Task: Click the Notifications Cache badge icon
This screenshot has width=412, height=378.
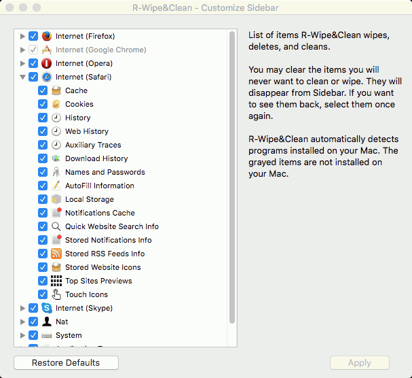Action: pos(56,213)
